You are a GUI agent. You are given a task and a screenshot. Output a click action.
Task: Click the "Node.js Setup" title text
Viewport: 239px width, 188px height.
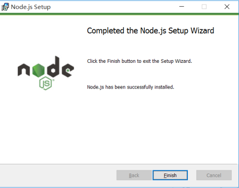[x=31, y=7]
